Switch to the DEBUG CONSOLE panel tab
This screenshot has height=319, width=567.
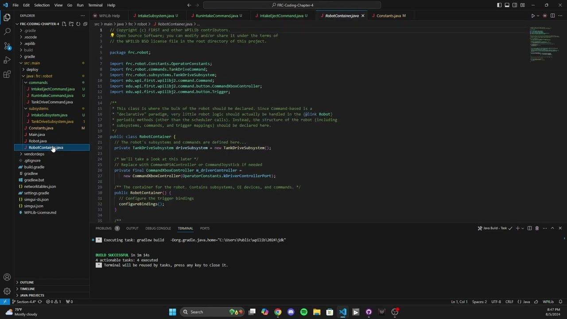coord(158,228)
